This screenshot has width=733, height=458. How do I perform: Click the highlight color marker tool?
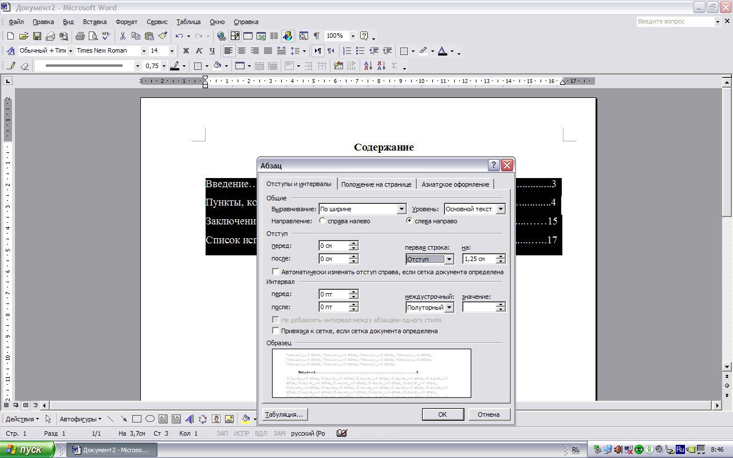pyautogui.click(x=423, y=50)
